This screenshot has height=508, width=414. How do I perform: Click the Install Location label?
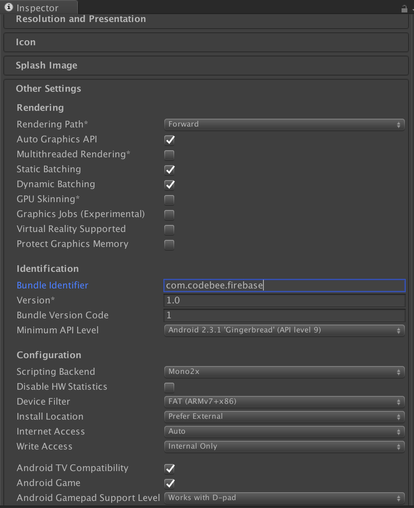click(50, 417)
